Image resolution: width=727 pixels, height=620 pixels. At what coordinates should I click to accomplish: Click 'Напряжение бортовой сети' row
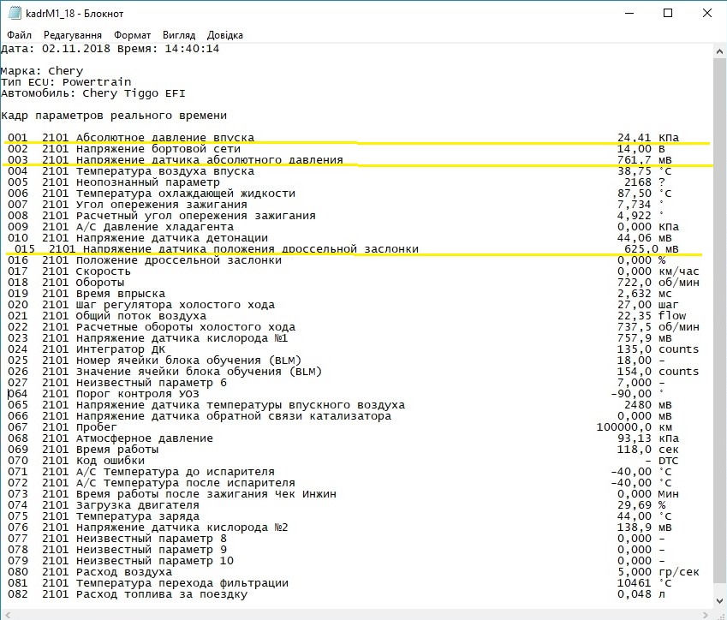coord(337,149)
